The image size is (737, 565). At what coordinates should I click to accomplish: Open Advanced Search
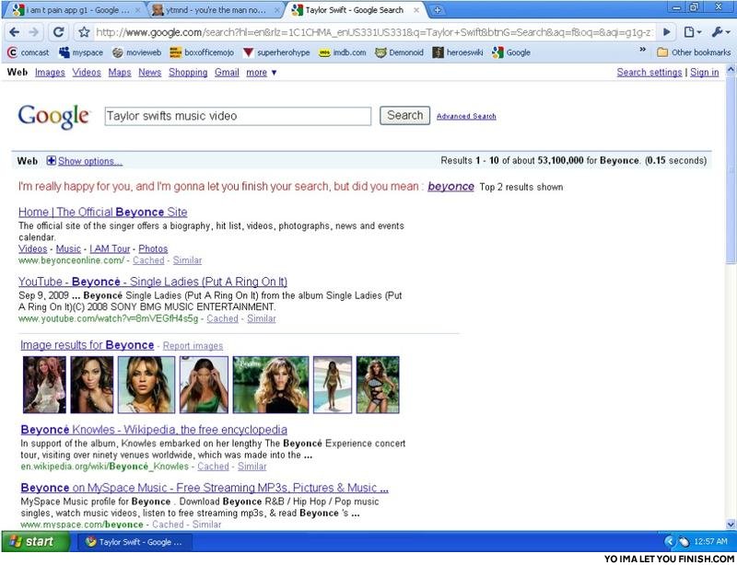[466, 117]
